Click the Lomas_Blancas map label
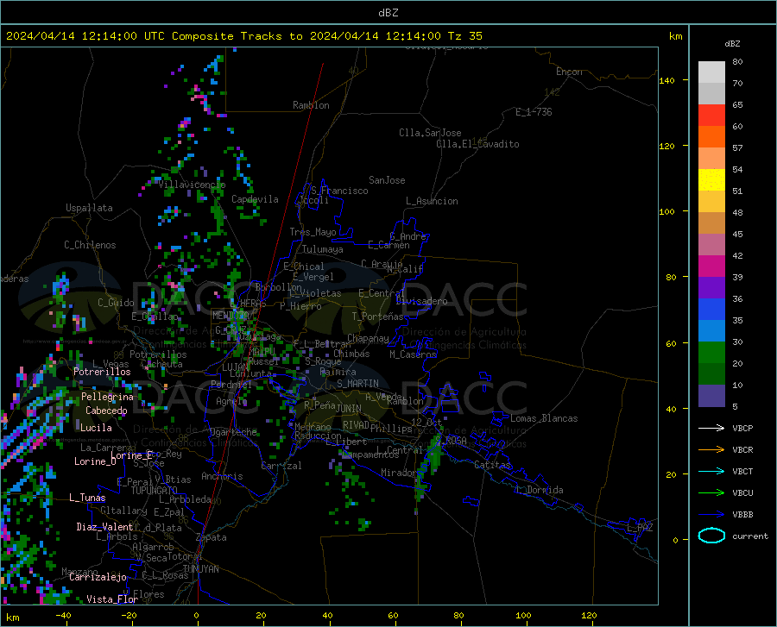This screenshot has height=627, width=777. point(544,418)
